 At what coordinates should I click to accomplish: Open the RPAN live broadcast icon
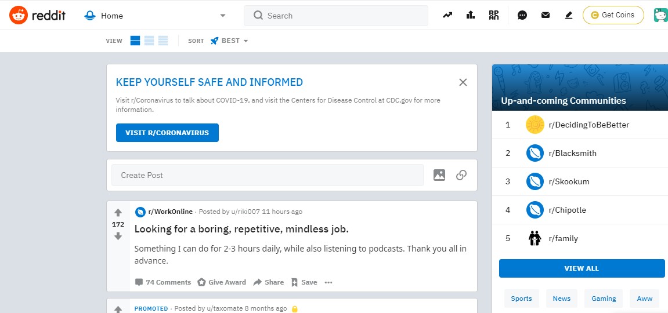(x=494, y=15)
